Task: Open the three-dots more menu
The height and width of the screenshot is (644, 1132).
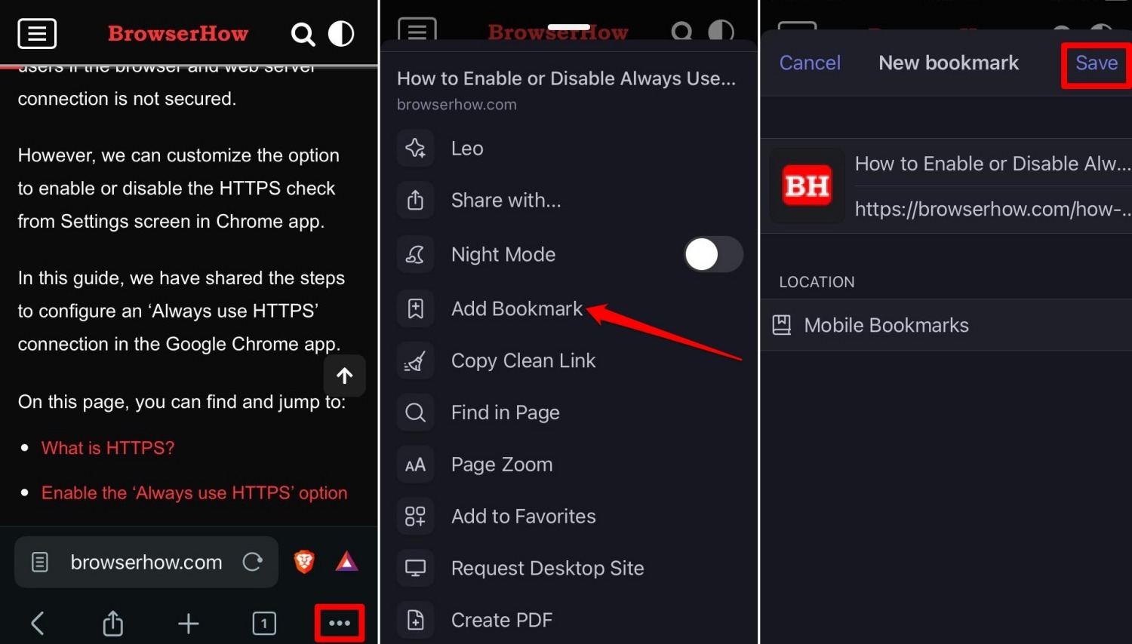Action: point(340,623)
